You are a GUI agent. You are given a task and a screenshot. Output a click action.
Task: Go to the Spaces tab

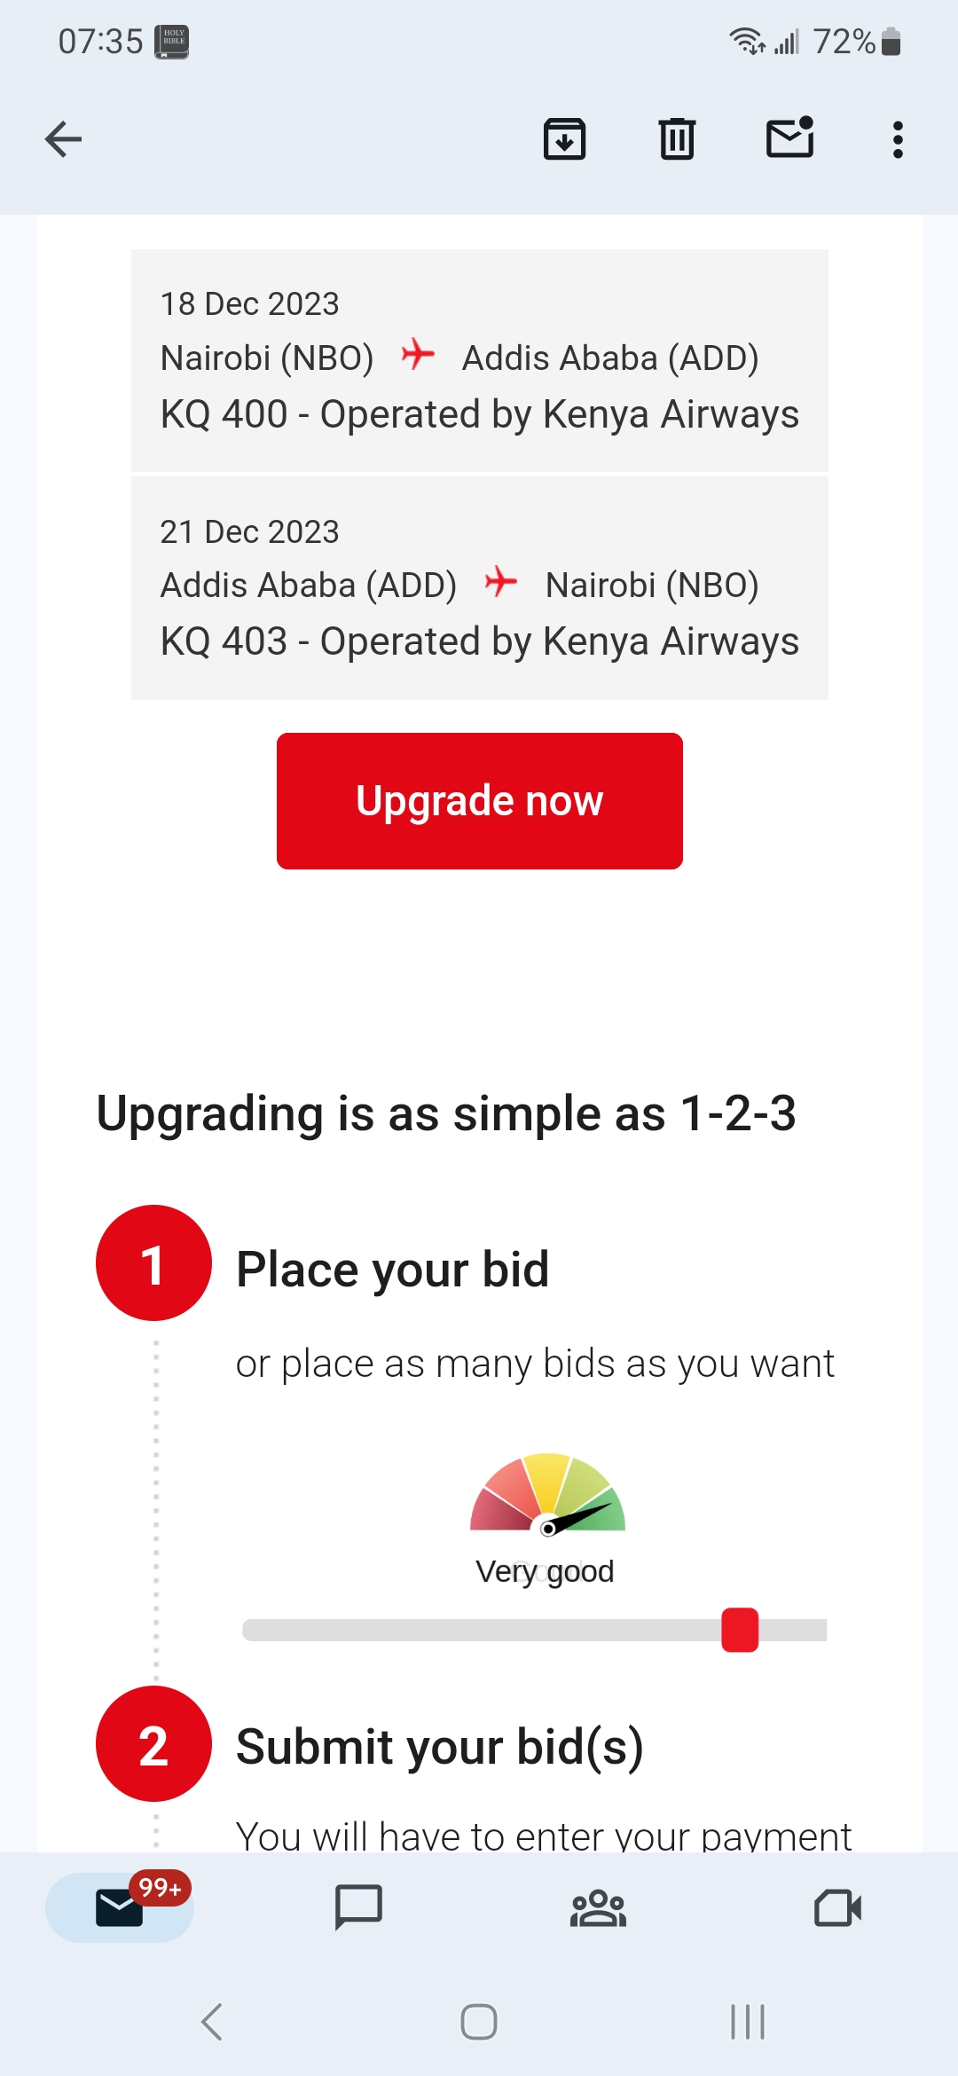(598, 1907)
